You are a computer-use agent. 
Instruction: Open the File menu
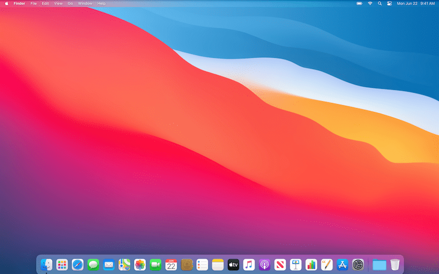click(x=33, y=3)
